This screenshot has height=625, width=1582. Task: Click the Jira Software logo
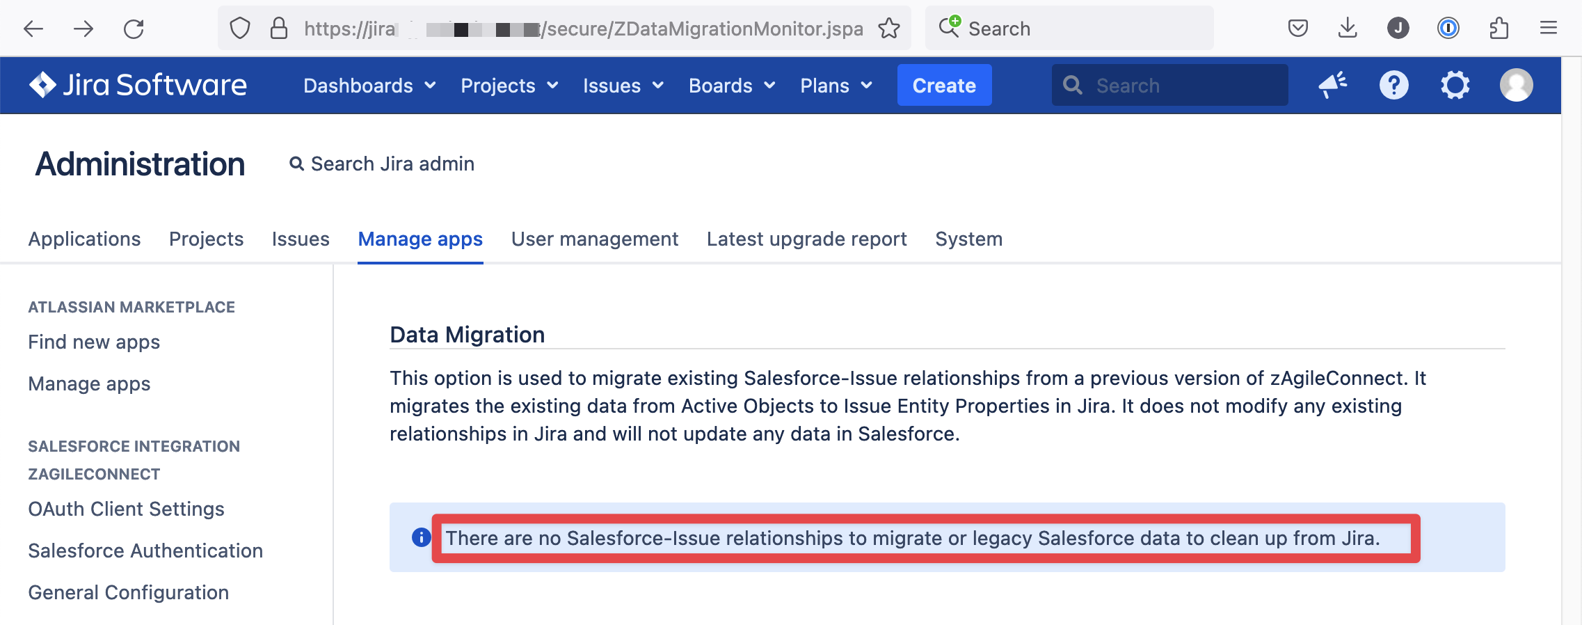pos(138,85)
